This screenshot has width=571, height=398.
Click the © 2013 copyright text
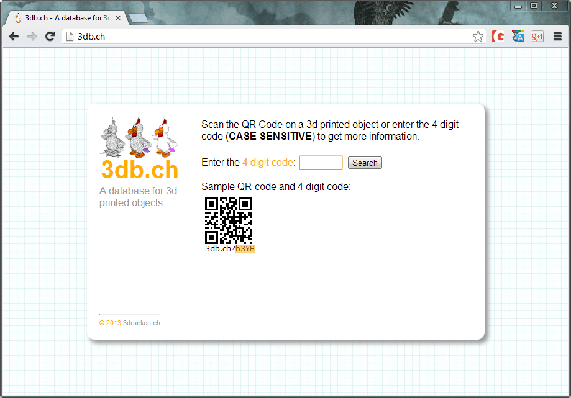coord(111,323)
